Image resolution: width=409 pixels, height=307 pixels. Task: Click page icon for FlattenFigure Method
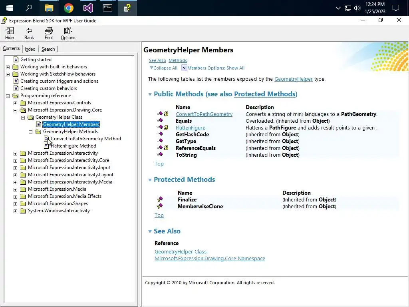point(46,146)
